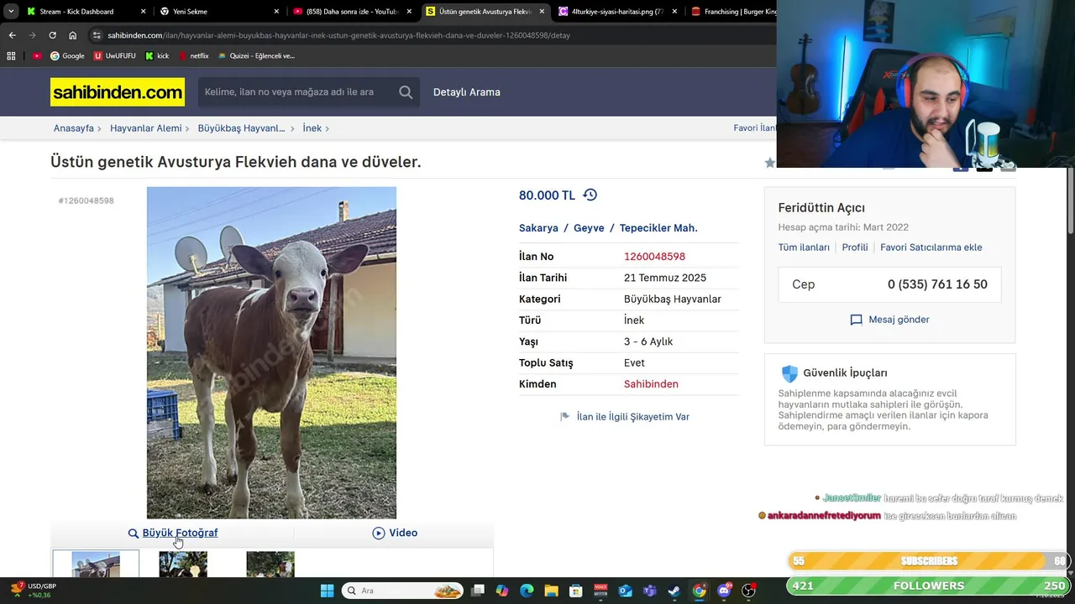Image resolution: width=1075 pixels, height=604 pixels.
Task: Select the first photo thumbnail
Action: pyautogui.click(x=96, y=565)
